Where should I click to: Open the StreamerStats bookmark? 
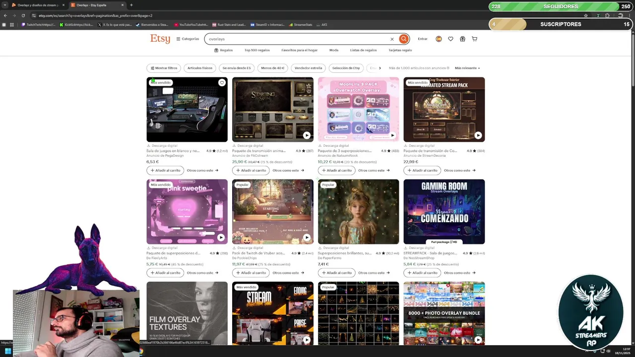301,25
